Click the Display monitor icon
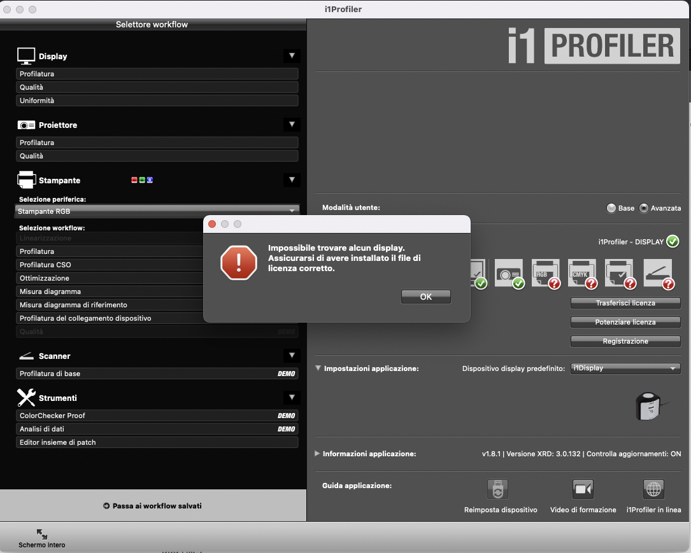 pos(26,56)
